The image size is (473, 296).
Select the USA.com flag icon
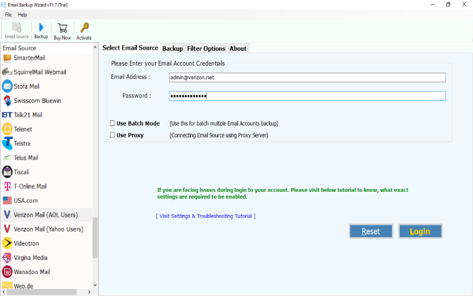[x=8, y=200]
